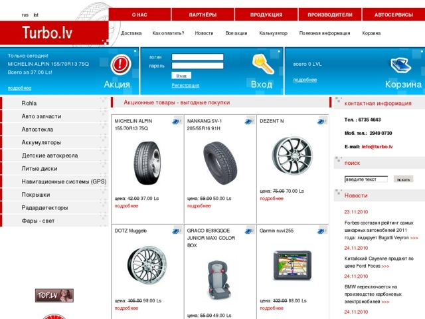Image resolution: width=425 pixels, height=319 pixels.
Task: Add DOTZ Mugello to cart via its icon
Action: (x=177, y=231)
